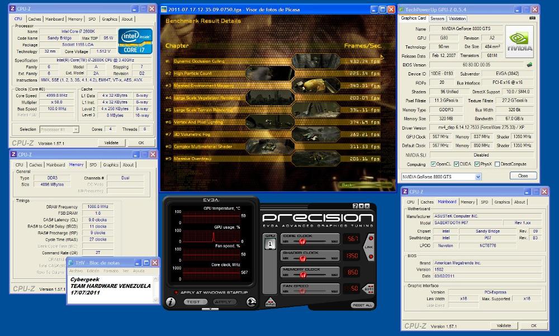Open Graphics tab in Mainboard CPU-Z window
The width and height of the screenshot is (559, 336).
point(502,202)
